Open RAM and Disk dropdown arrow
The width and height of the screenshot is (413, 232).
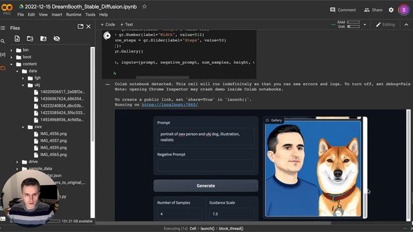pos(365,24)
